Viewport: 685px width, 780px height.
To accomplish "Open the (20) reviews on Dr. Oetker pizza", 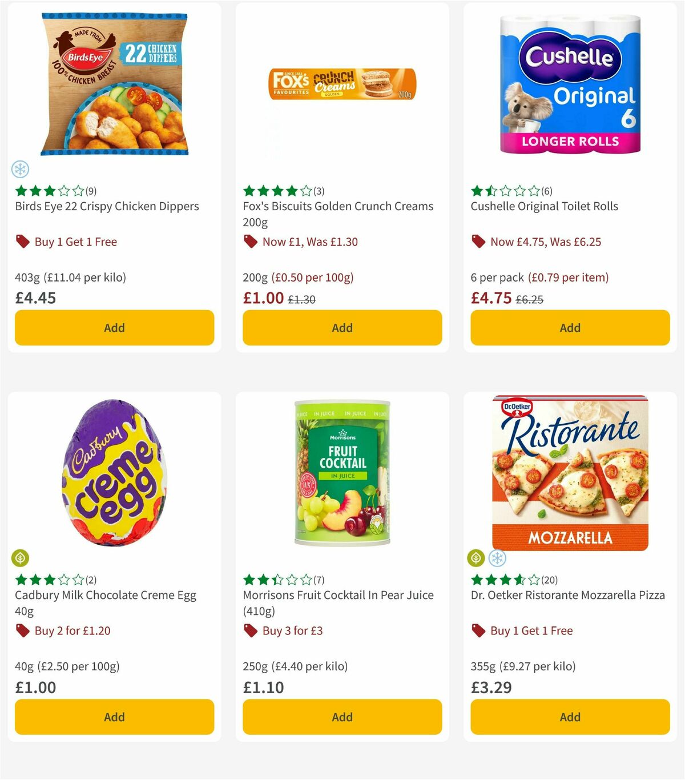I will pos(550,579).
